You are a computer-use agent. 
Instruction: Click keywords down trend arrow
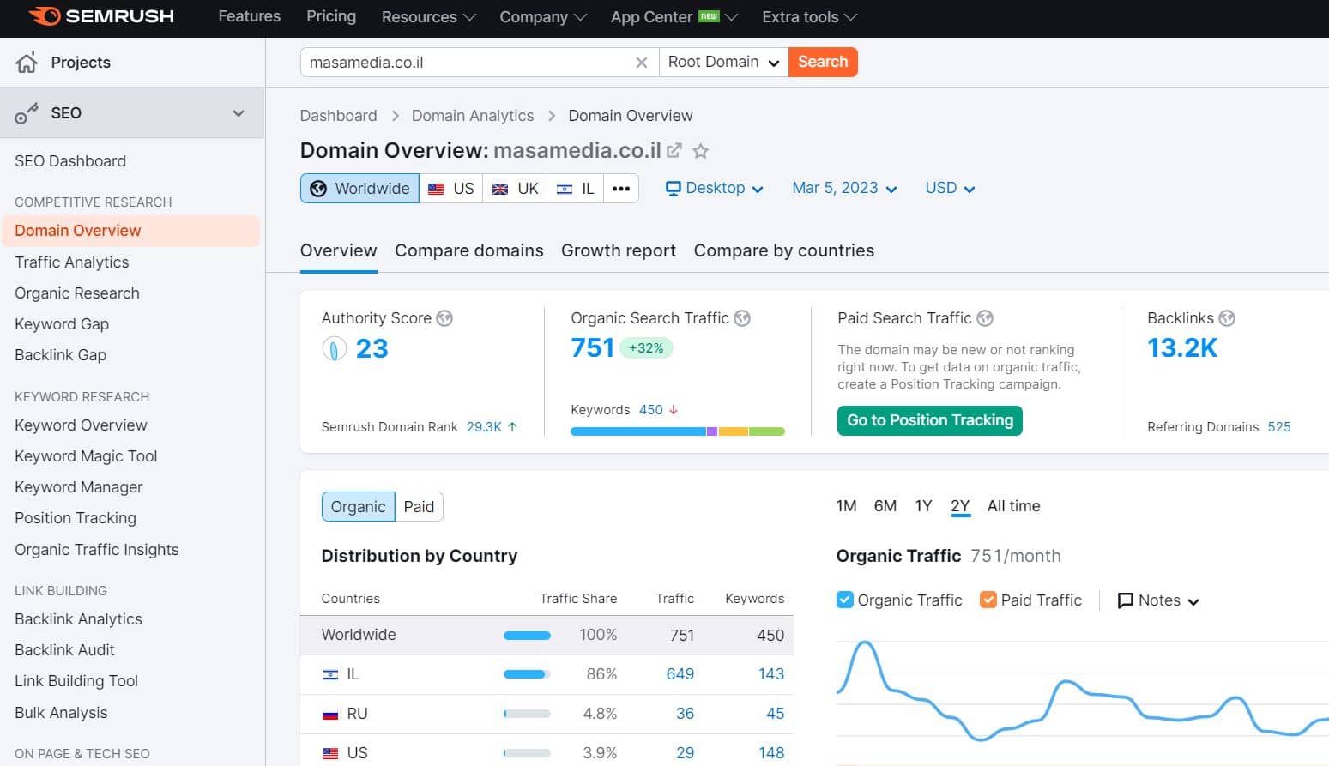pyautogui.click(x=674, y=410)
